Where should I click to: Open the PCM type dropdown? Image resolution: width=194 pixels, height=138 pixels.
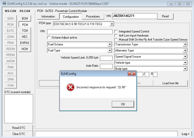(x=112, y=24)
